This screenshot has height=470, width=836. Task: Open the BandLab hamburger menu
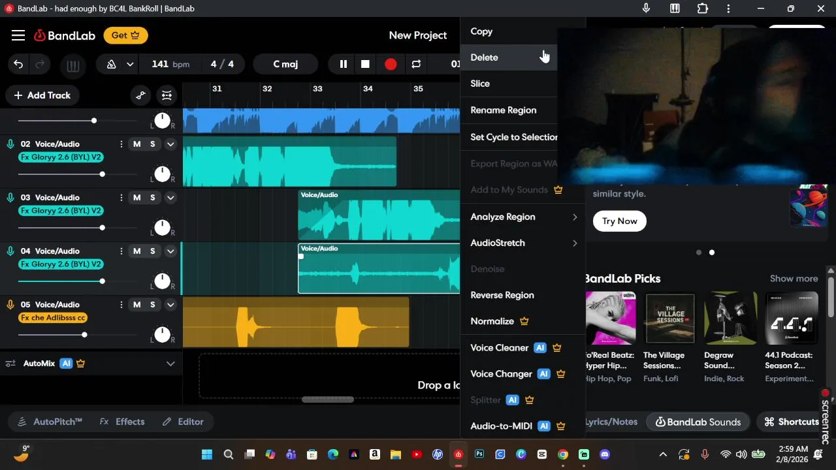click(x=18, y=35)
